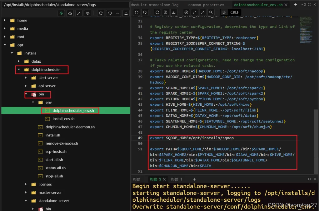Close the dolphinscheduler_env.sh tab
The height and width of the screenshot is (211, 319).
286,5
